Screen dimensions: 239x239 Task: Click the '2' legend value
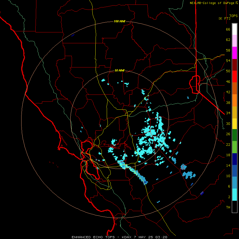pyautogui.click(x=229, y=197)
